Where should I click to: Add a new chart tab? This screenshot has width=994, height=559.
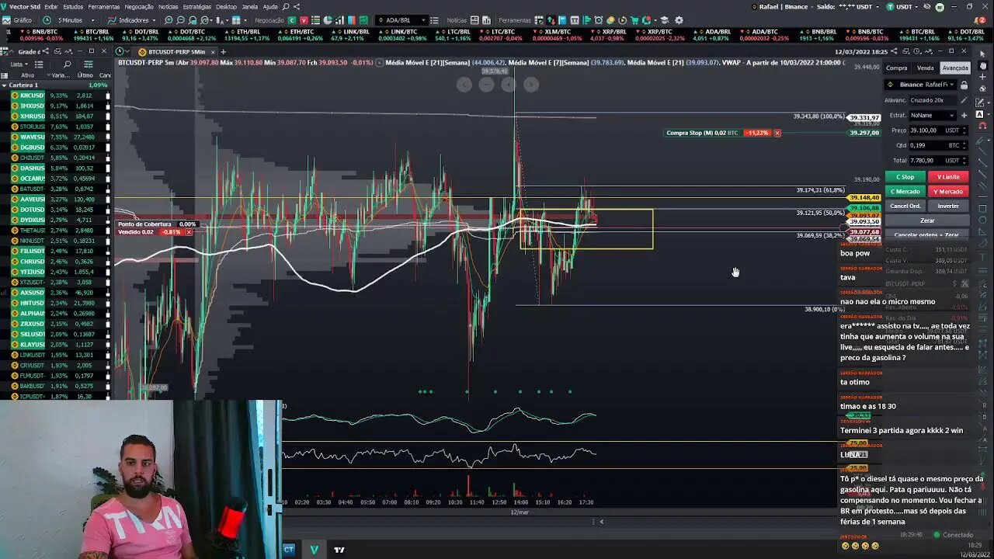223,52
